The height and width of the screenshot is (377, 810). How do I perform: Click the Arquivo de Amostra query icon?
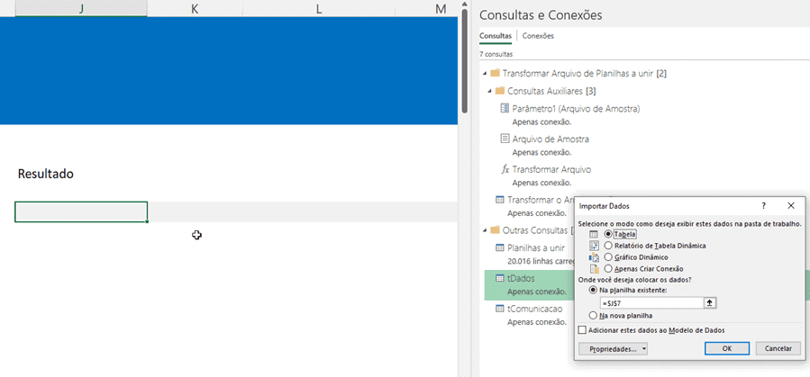505,139
